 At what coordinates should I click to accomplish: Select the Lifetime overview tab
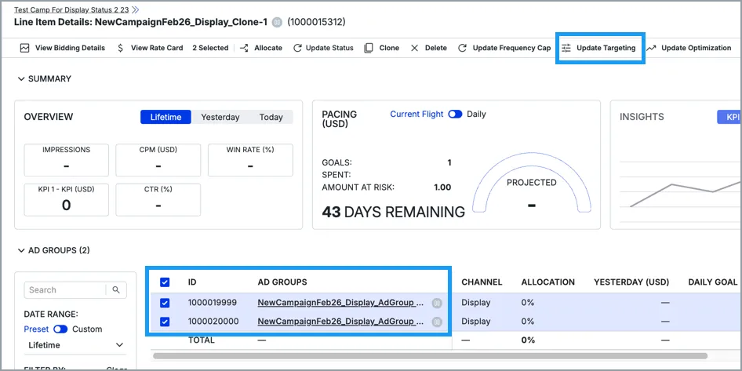165,117
